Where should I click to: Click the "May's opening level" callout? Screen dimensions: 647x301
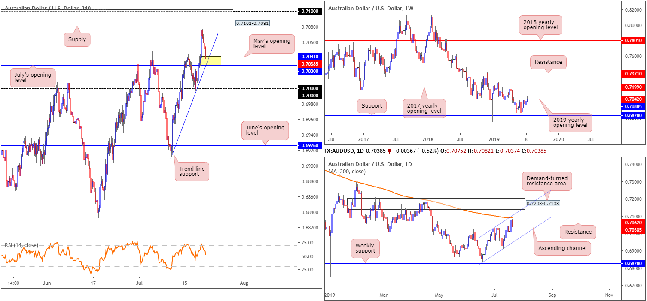point(273,45)
